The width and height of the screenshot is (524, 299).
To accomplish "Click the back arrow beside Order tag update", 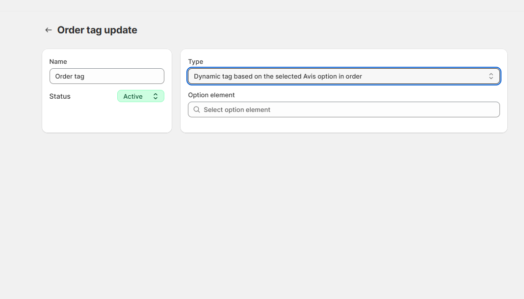I will tap(48, 30).
